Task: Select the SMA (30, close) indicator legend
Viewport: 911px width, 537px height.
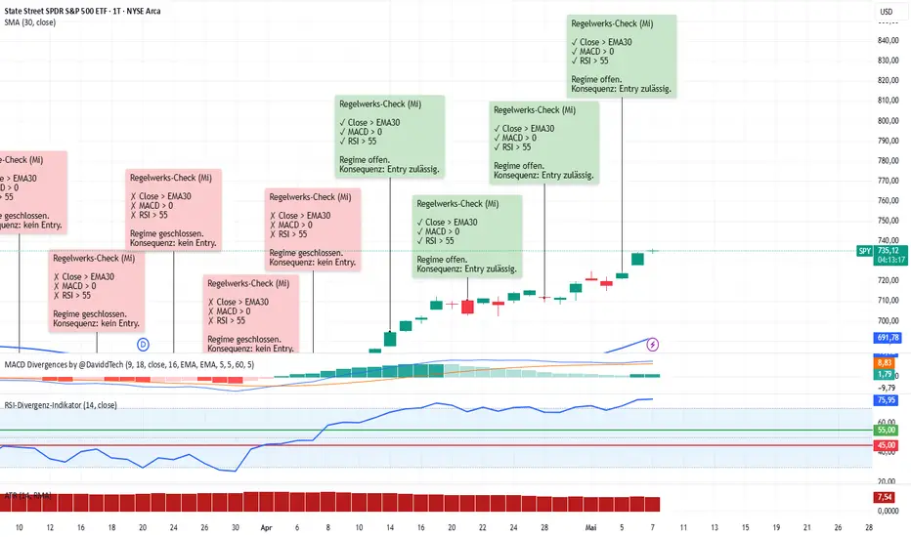Action: point(30,22)
